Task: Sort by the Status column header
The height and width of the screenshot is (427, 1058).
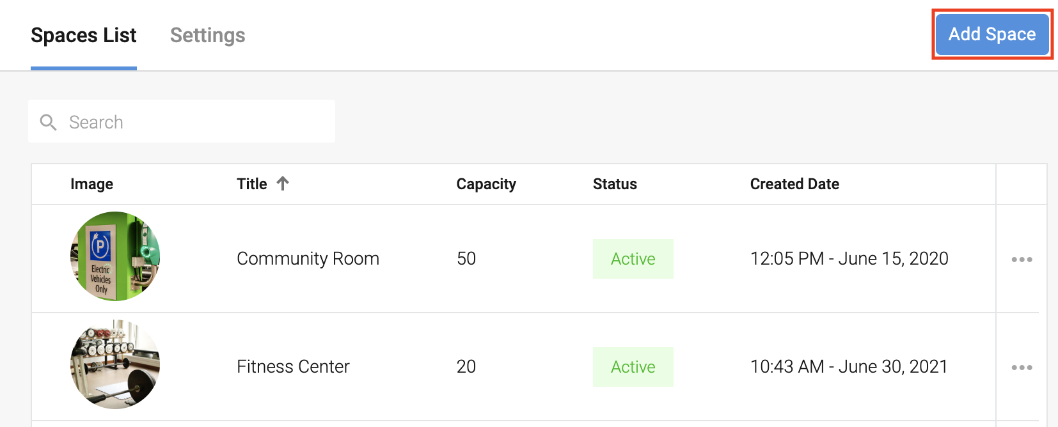Action: pos(615,184)
